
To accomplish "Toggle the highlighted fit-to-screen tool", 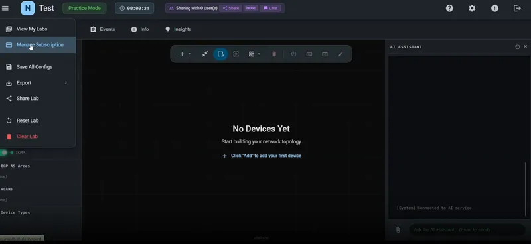I will pyautogui.click(x=220, y=54).
